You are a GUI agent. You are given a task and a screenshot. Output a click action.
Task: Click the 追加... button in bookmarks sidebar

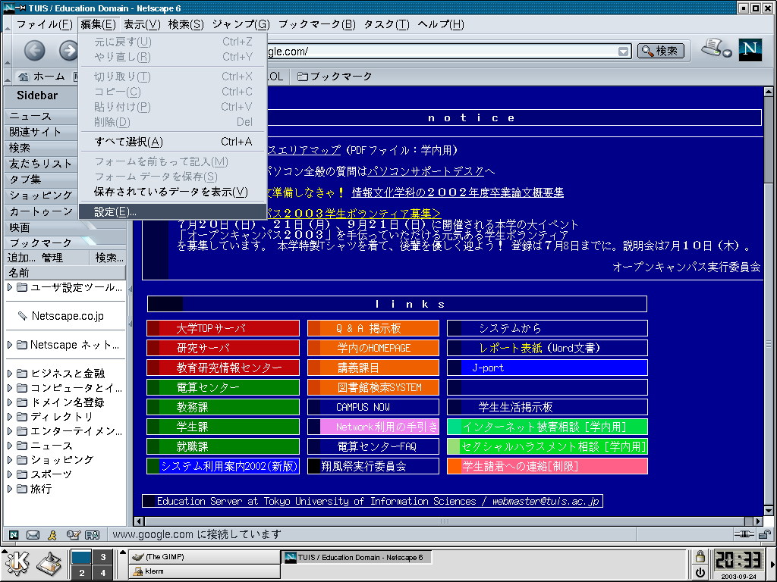click(21, 258)
